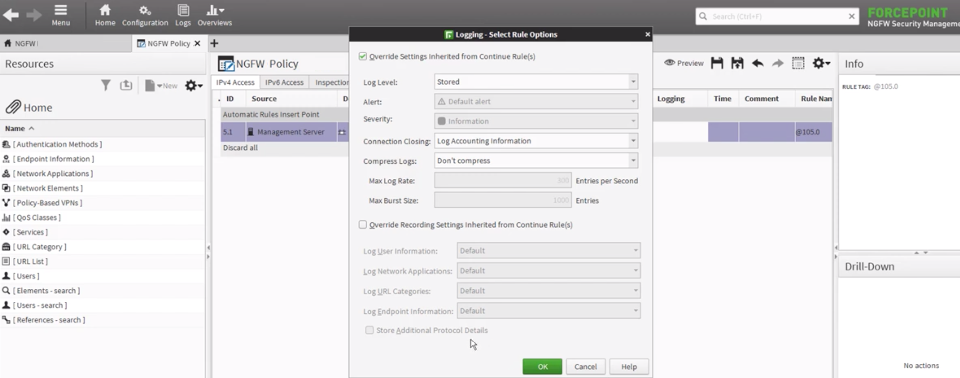
Task: Clear the search box with X
Action: [851, 16]
